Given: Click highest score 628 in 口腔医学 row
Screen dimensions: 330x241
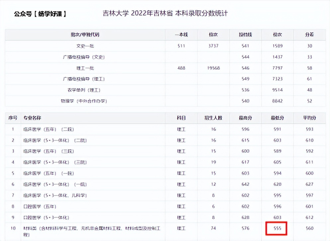Looking at the screenshot, I should [245, 217].
